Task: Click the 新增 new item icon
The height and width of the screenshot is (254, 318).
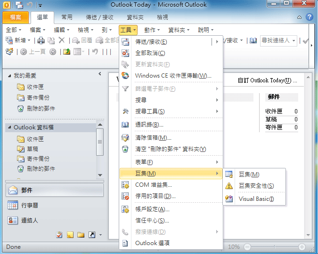Action: point(9,40)
